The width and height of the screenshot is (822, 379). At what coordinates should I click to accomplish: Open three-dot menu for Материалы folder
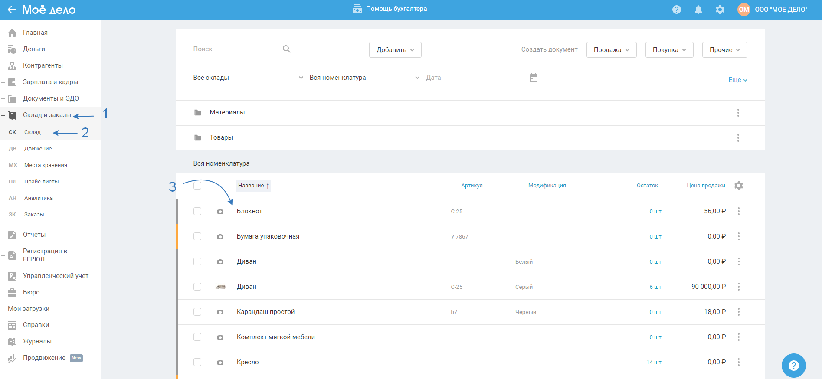[738, 113]
